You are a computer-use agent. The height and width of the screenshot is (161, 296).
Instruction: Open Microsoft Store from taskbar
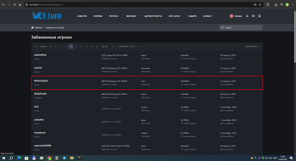[x=26, y=158]
